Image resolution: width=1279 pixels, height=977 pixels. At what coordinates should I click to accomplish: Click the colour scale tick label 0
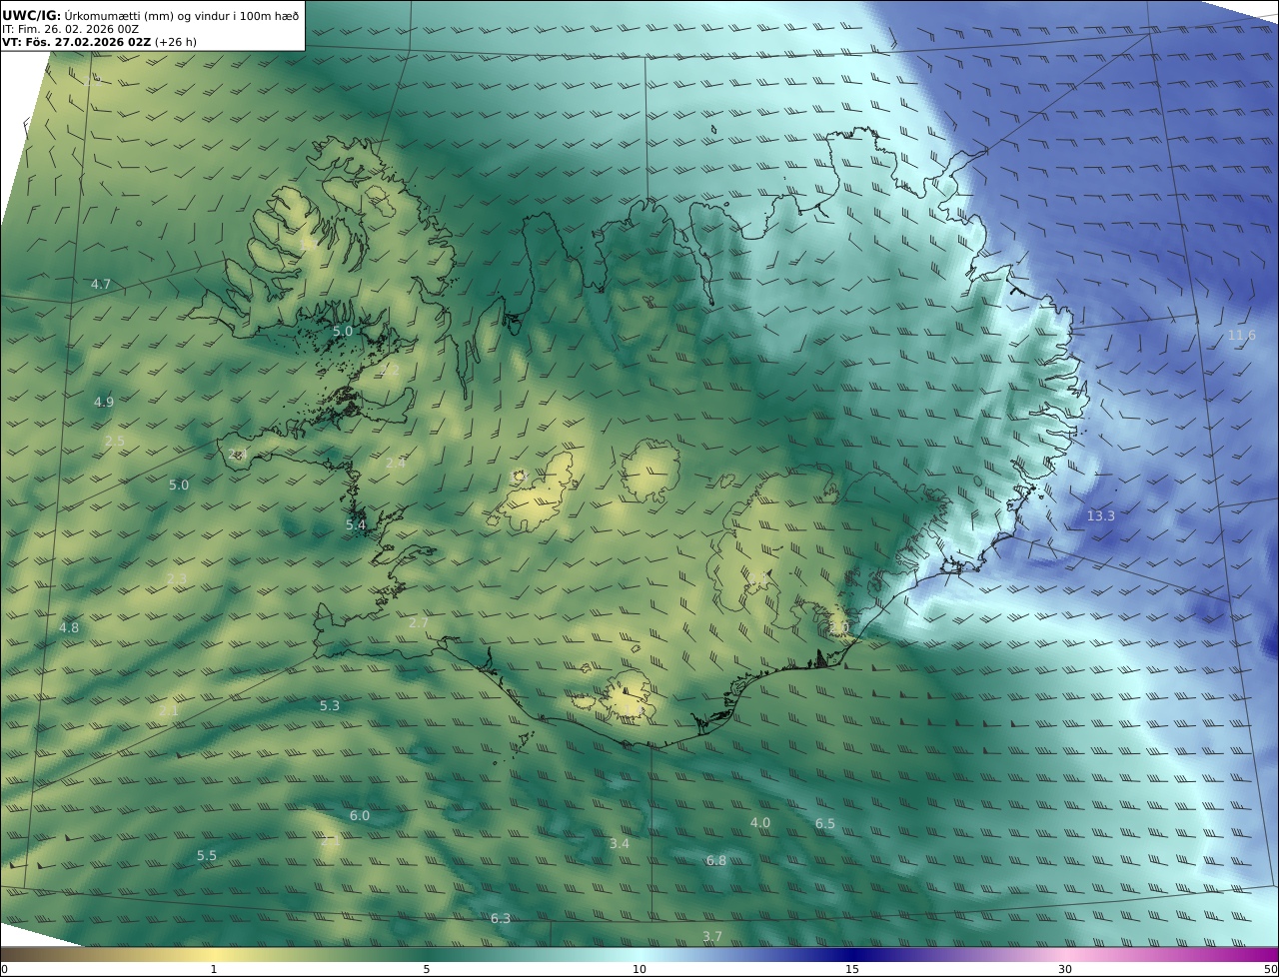pos(4,970)
